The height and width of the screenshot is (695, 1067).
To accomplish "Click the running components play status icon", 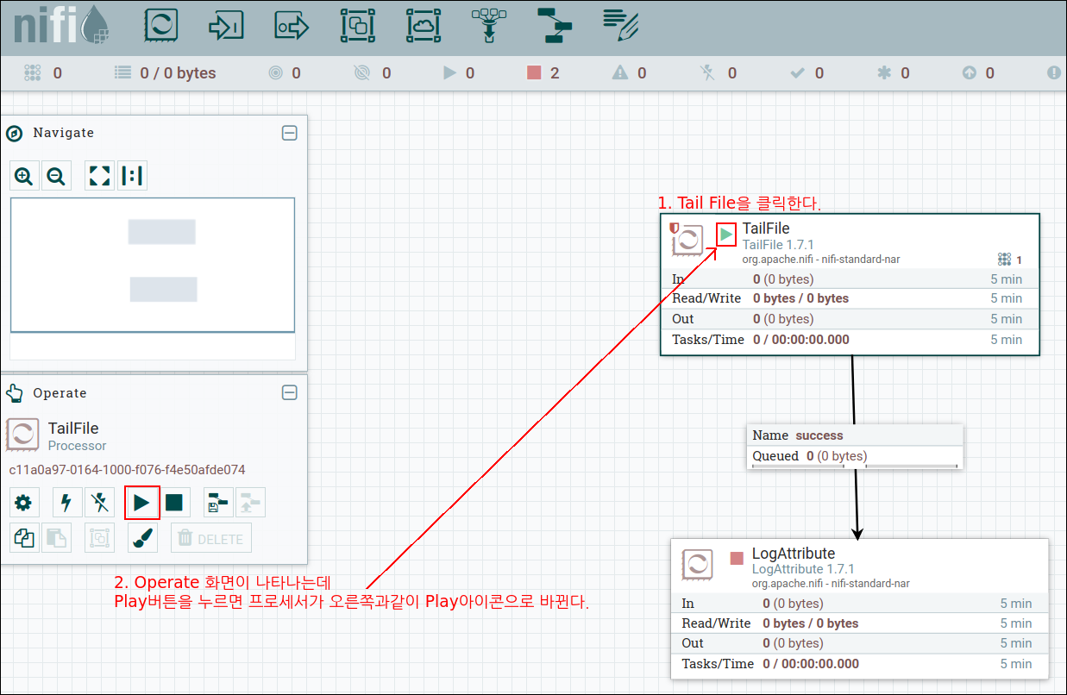I will 449,73.
